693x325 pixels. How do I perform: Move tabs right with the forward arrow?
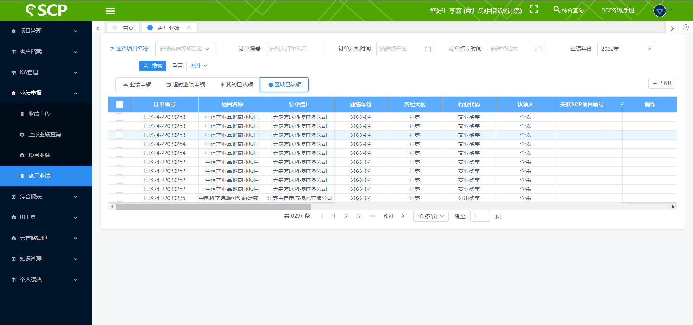pos(672,28)
